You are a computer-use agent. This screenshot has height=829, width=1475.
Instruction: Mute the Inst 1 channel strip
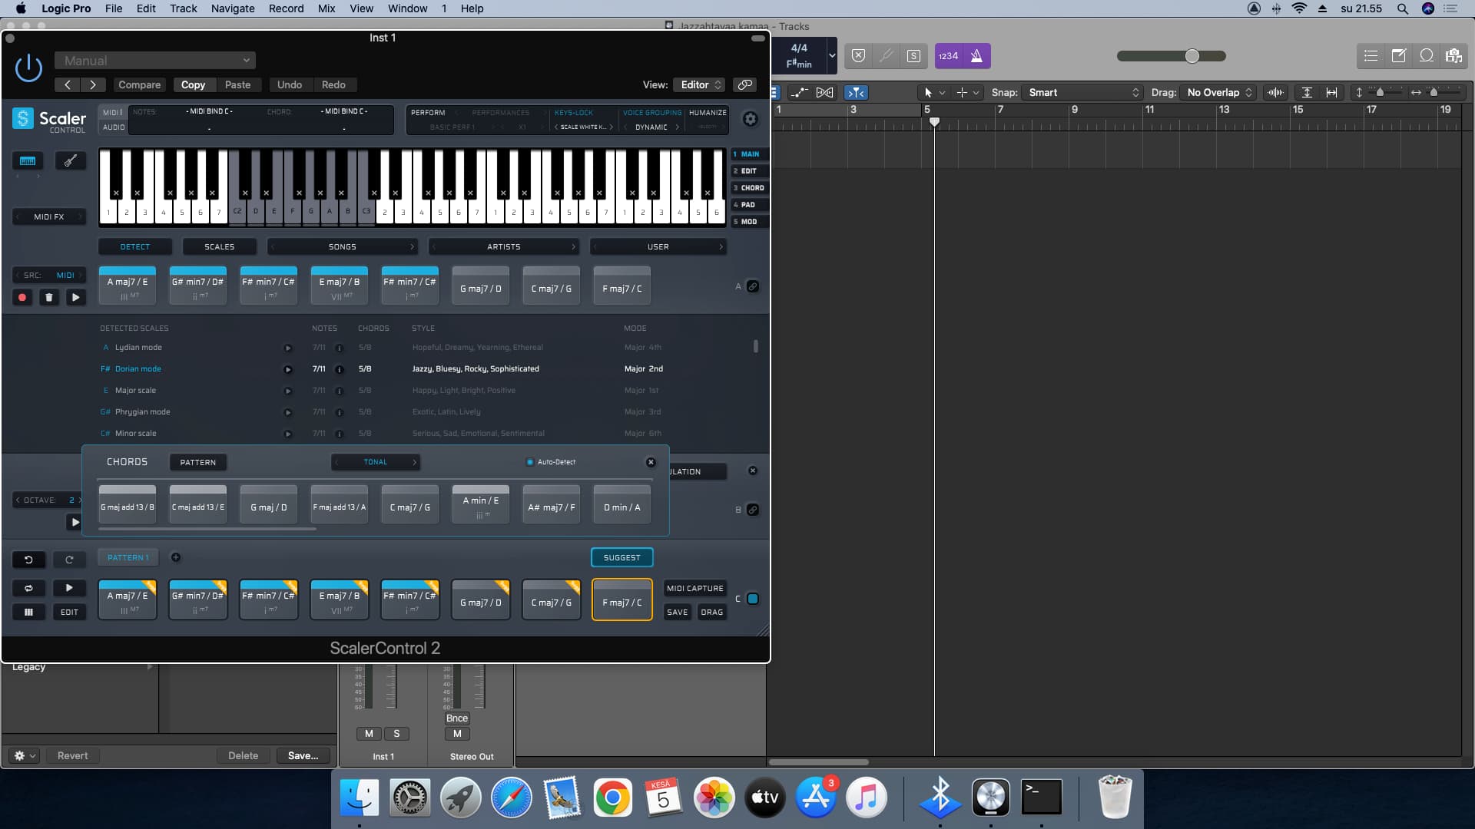(369, 734)
